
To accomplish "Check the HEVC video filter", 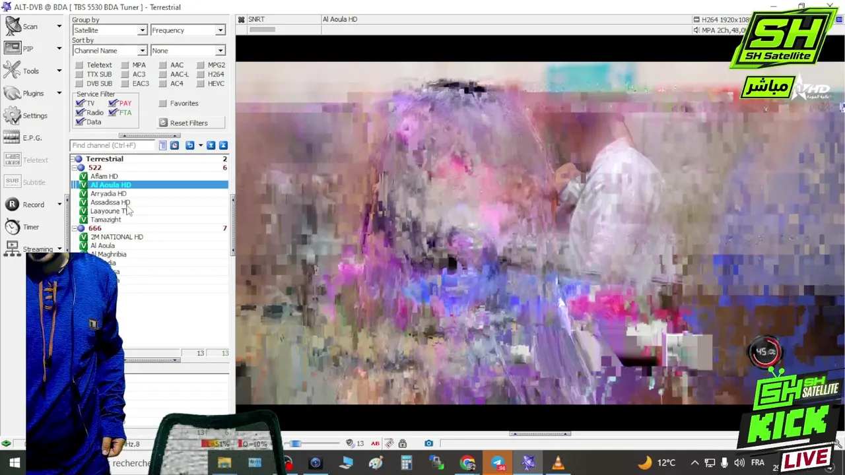I will (x=200, y=83).
